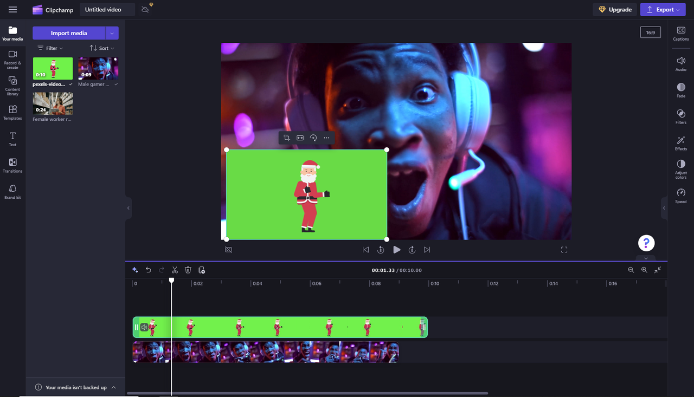Image resolution: width=694 pixels, height=397 pixels.
Task: Open the Crop tool on the clip
Action: [286, 138]
